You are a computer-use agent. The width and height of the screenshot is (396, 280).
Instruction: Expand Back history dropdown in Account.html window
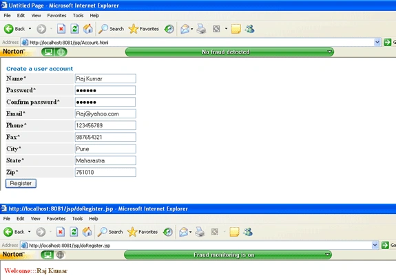pos(30,29)
